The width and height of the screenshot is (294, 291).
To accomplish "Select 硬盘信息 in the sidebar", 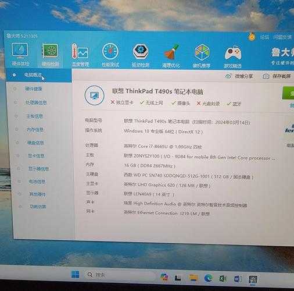I will click(35, 143).
